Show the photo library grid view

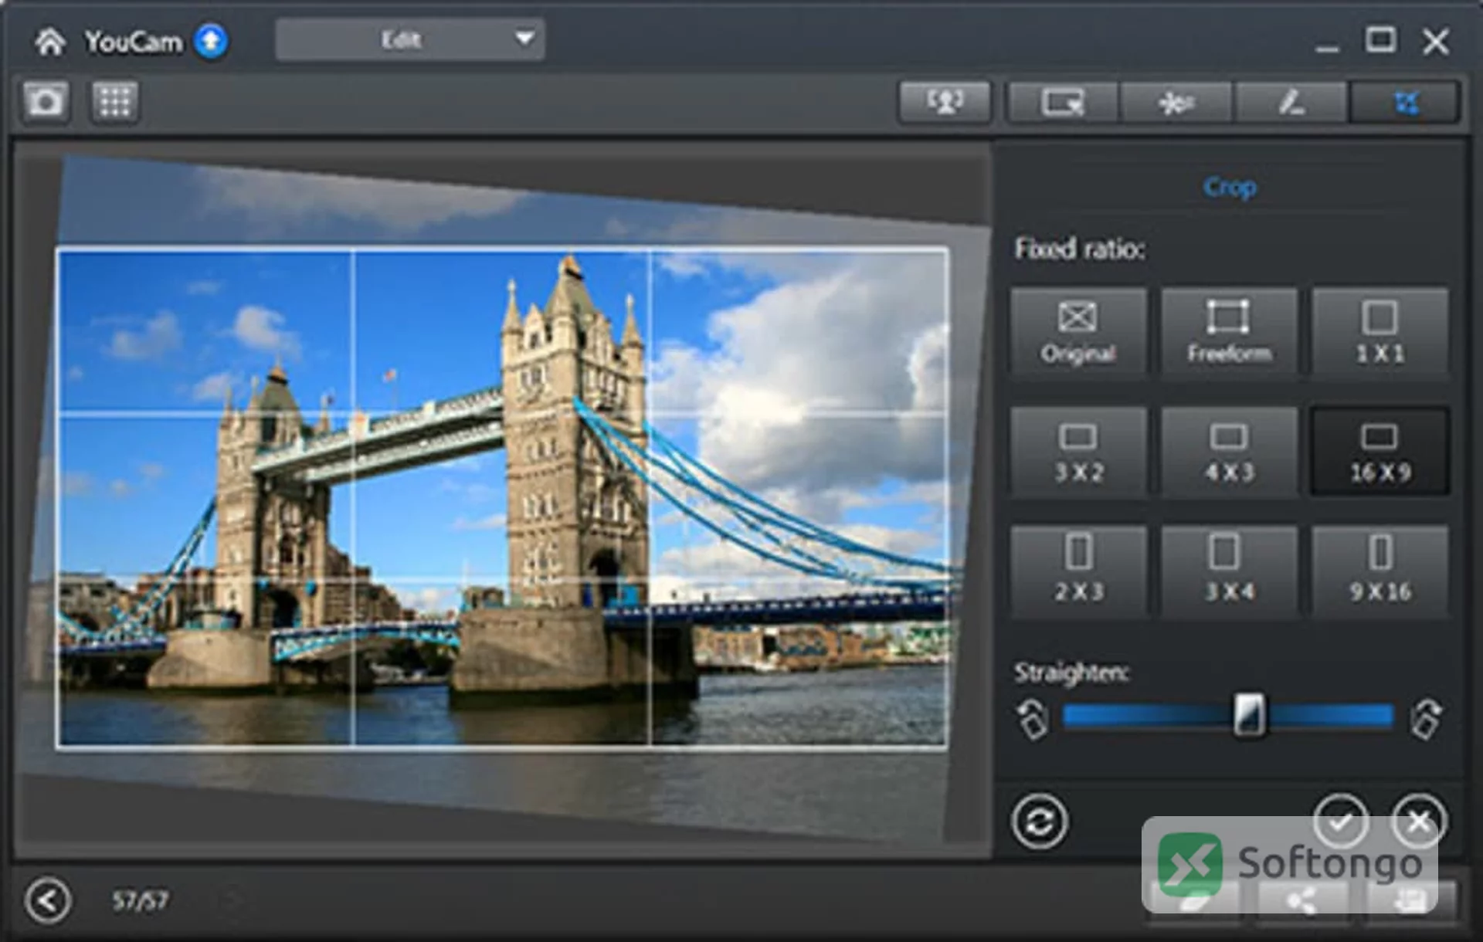pos(115,101)
